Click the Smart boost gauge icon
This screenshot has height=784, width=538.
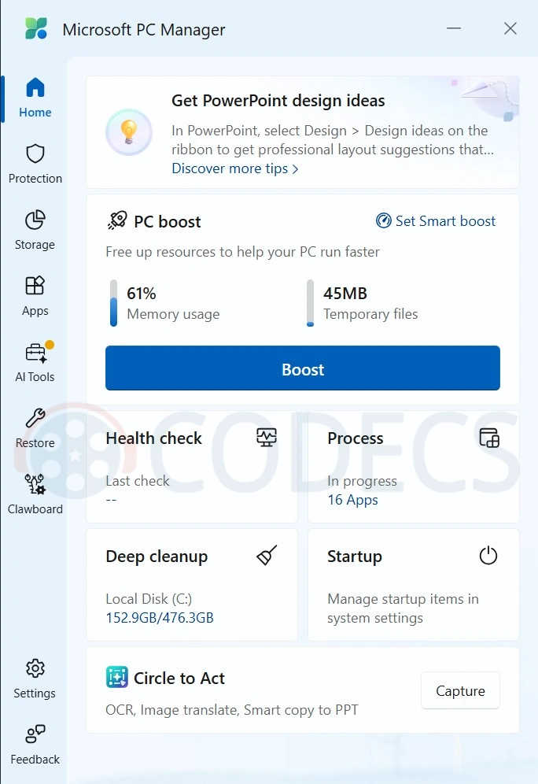pyautogui.click(x=383, y=220)
